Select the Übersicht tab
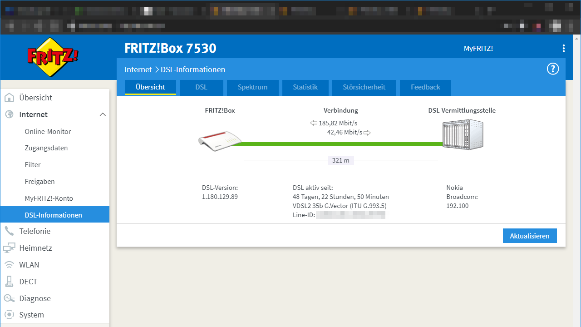The height and width of the screenshot is (327, 581). [x=150, y=87]
